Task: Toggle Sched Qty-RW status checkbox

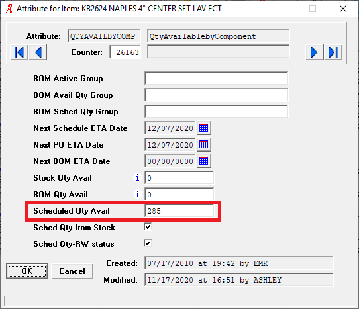Action: (148, 243)
